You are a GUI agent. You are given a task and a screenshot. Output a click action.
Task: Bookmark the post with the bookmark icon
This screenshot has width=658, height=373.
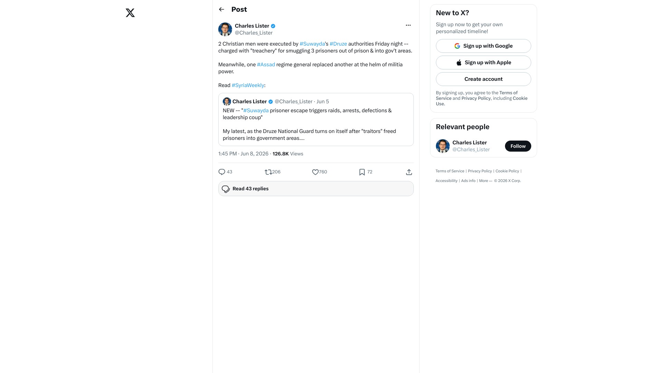(362, 172)
